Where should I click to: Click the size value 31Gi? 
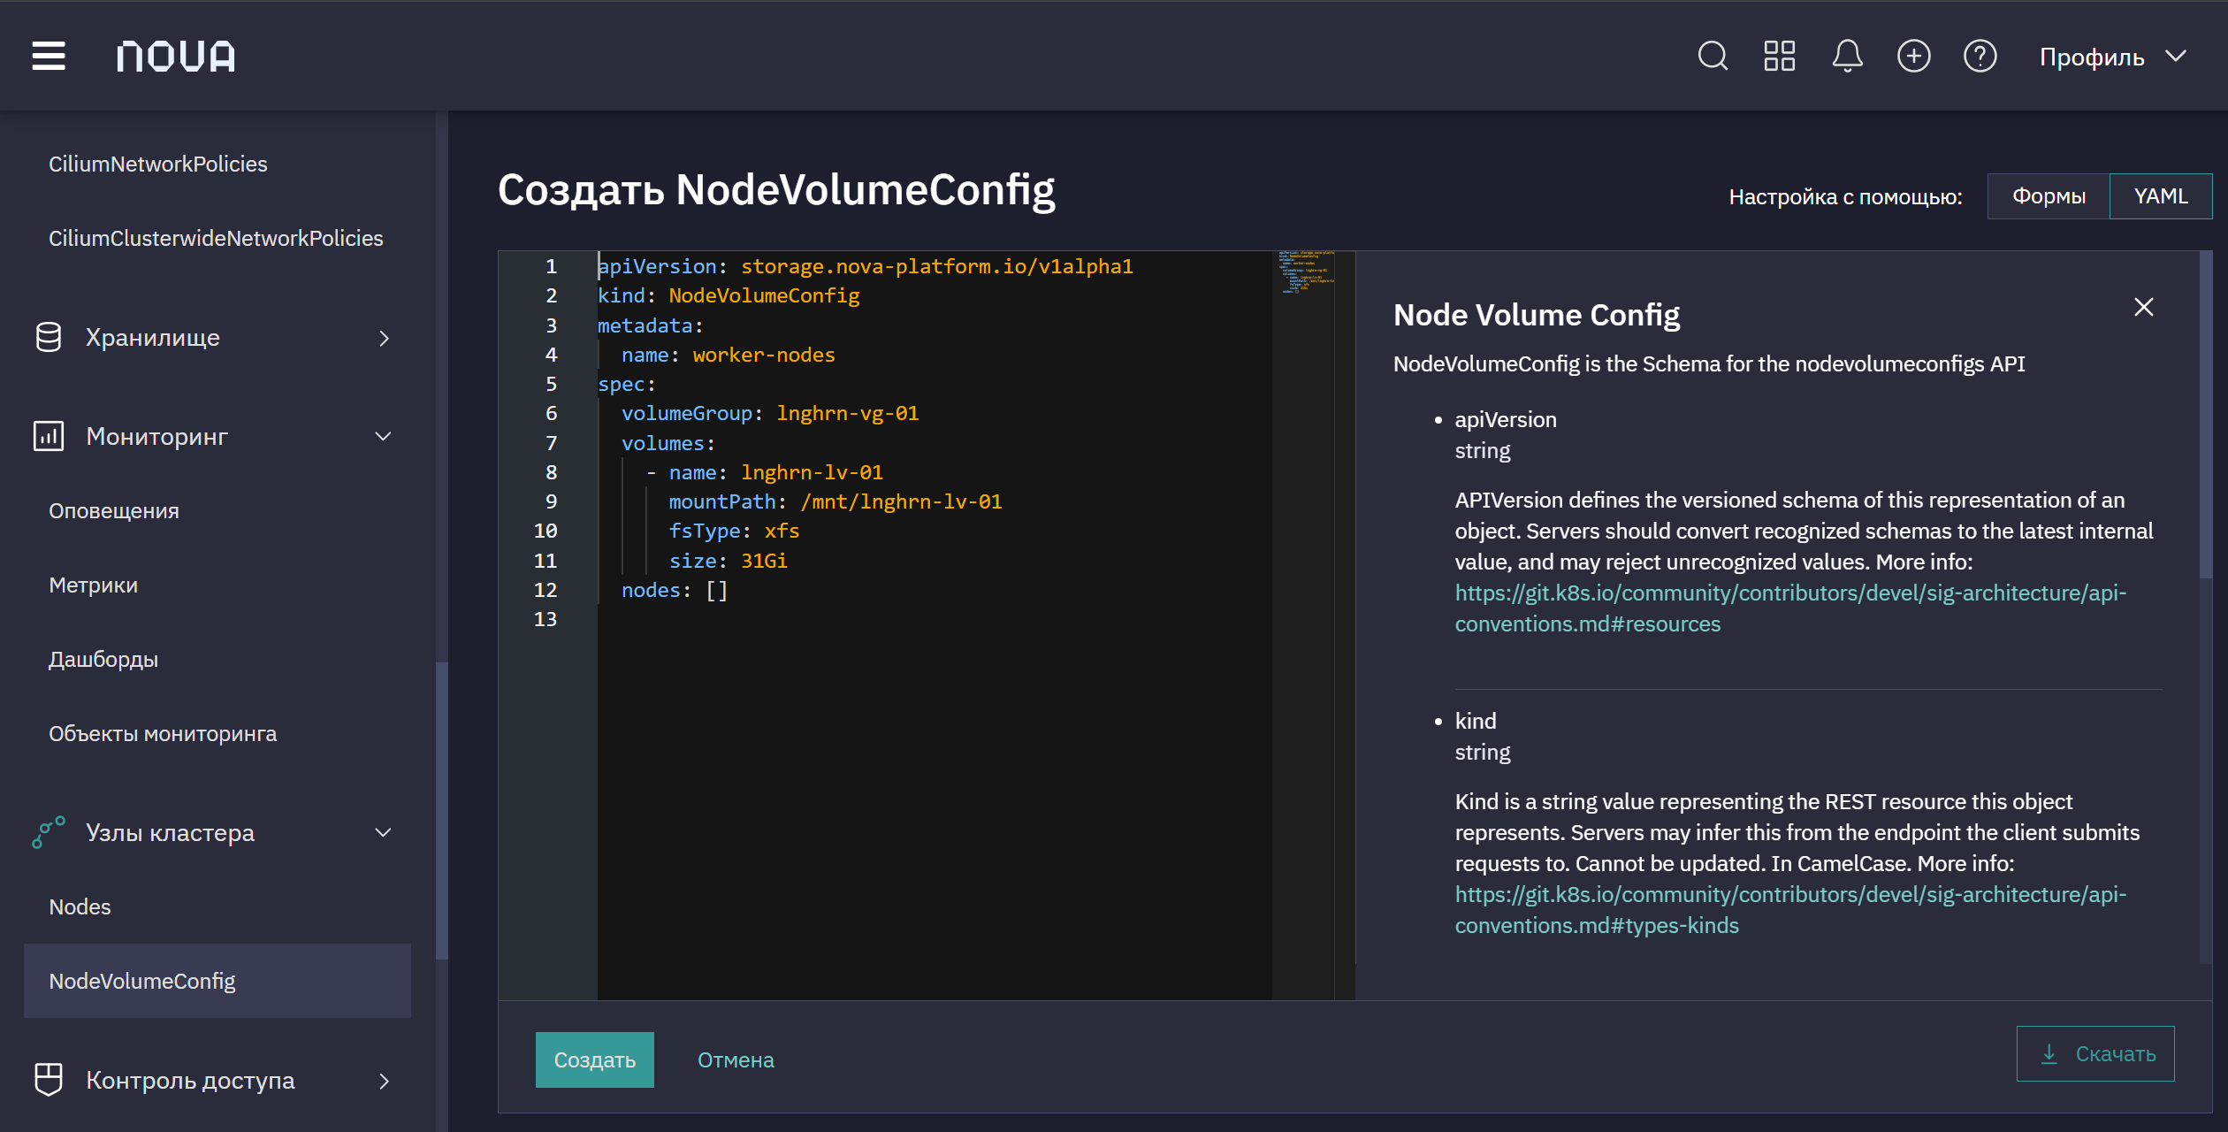[764, 561]
